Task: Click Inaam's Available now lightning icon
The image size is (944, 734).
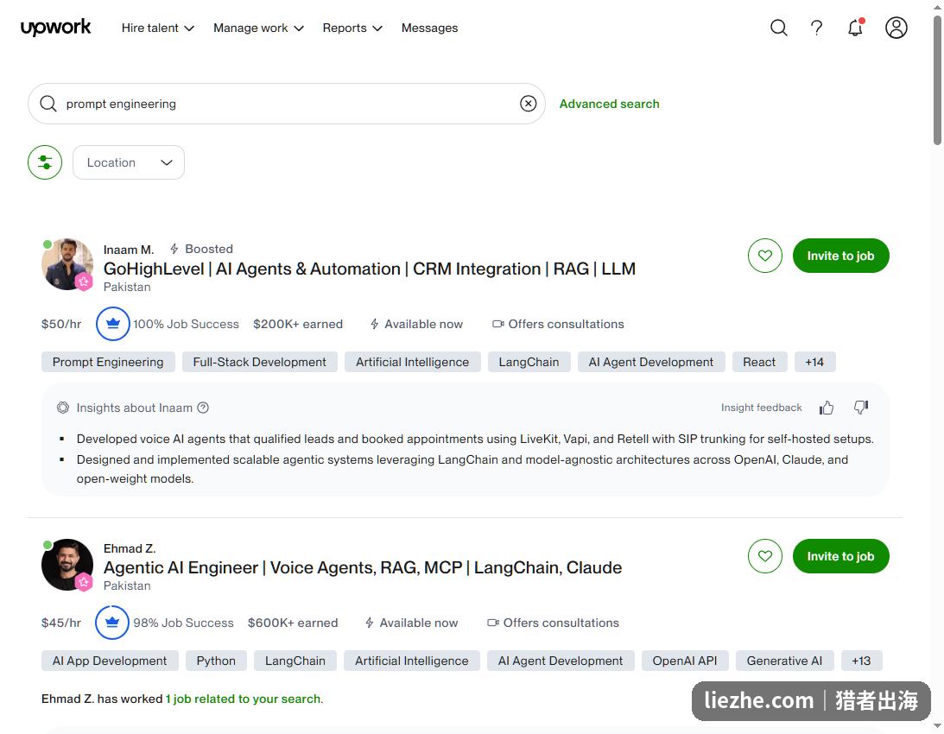Action: pyautogui.click(x=374, y=324)
